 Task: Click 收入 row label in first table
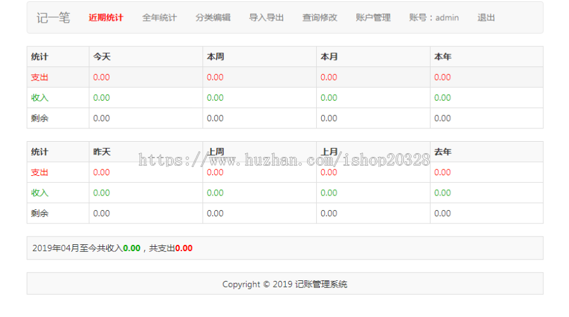[40, 97]
